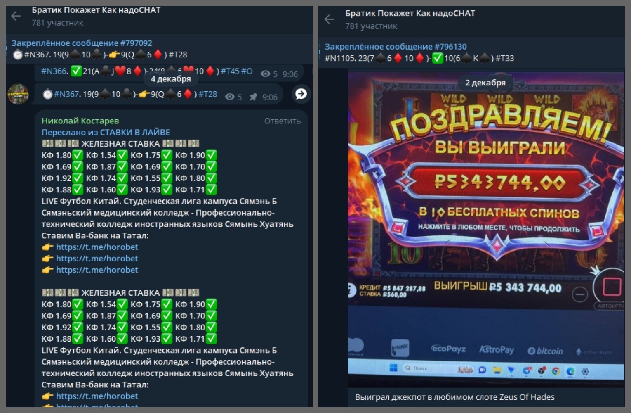Open 'Переслано из СТАВКИ В ЛАЙВЕ' source
This screenshot has height=413, width=631.
pos(106,133)
